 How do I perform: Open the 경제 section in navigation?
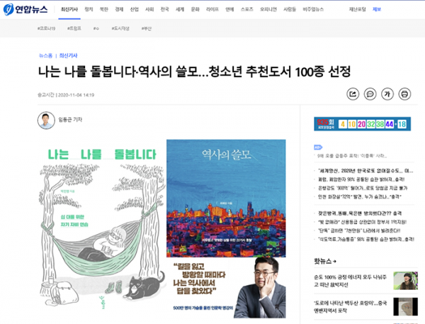(x=118, y=11)
